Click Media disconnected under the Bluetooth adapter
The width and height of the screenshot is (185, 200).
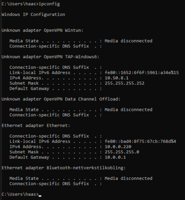point(128,178)
